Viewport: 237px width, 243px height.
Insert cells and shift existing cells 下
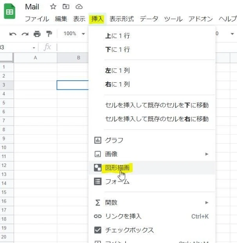click(152, 105)
